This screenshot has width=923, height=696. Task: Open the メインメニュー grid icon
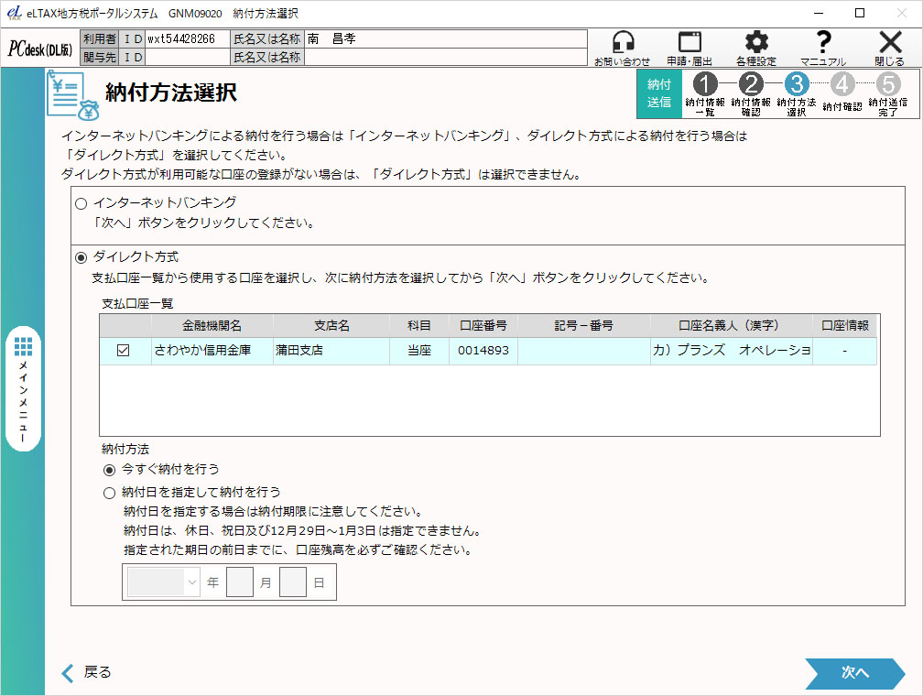[x=24, y=346]
